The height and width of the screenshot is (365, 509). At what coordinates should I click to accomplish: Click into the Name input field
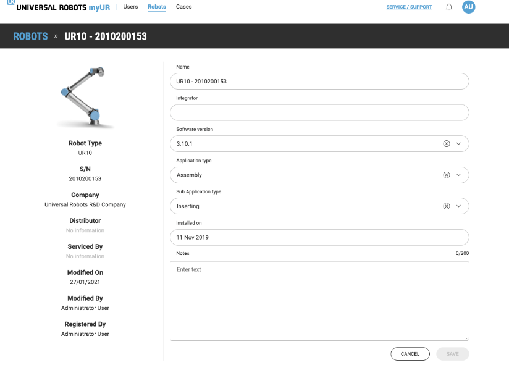[x=319, y=81]
